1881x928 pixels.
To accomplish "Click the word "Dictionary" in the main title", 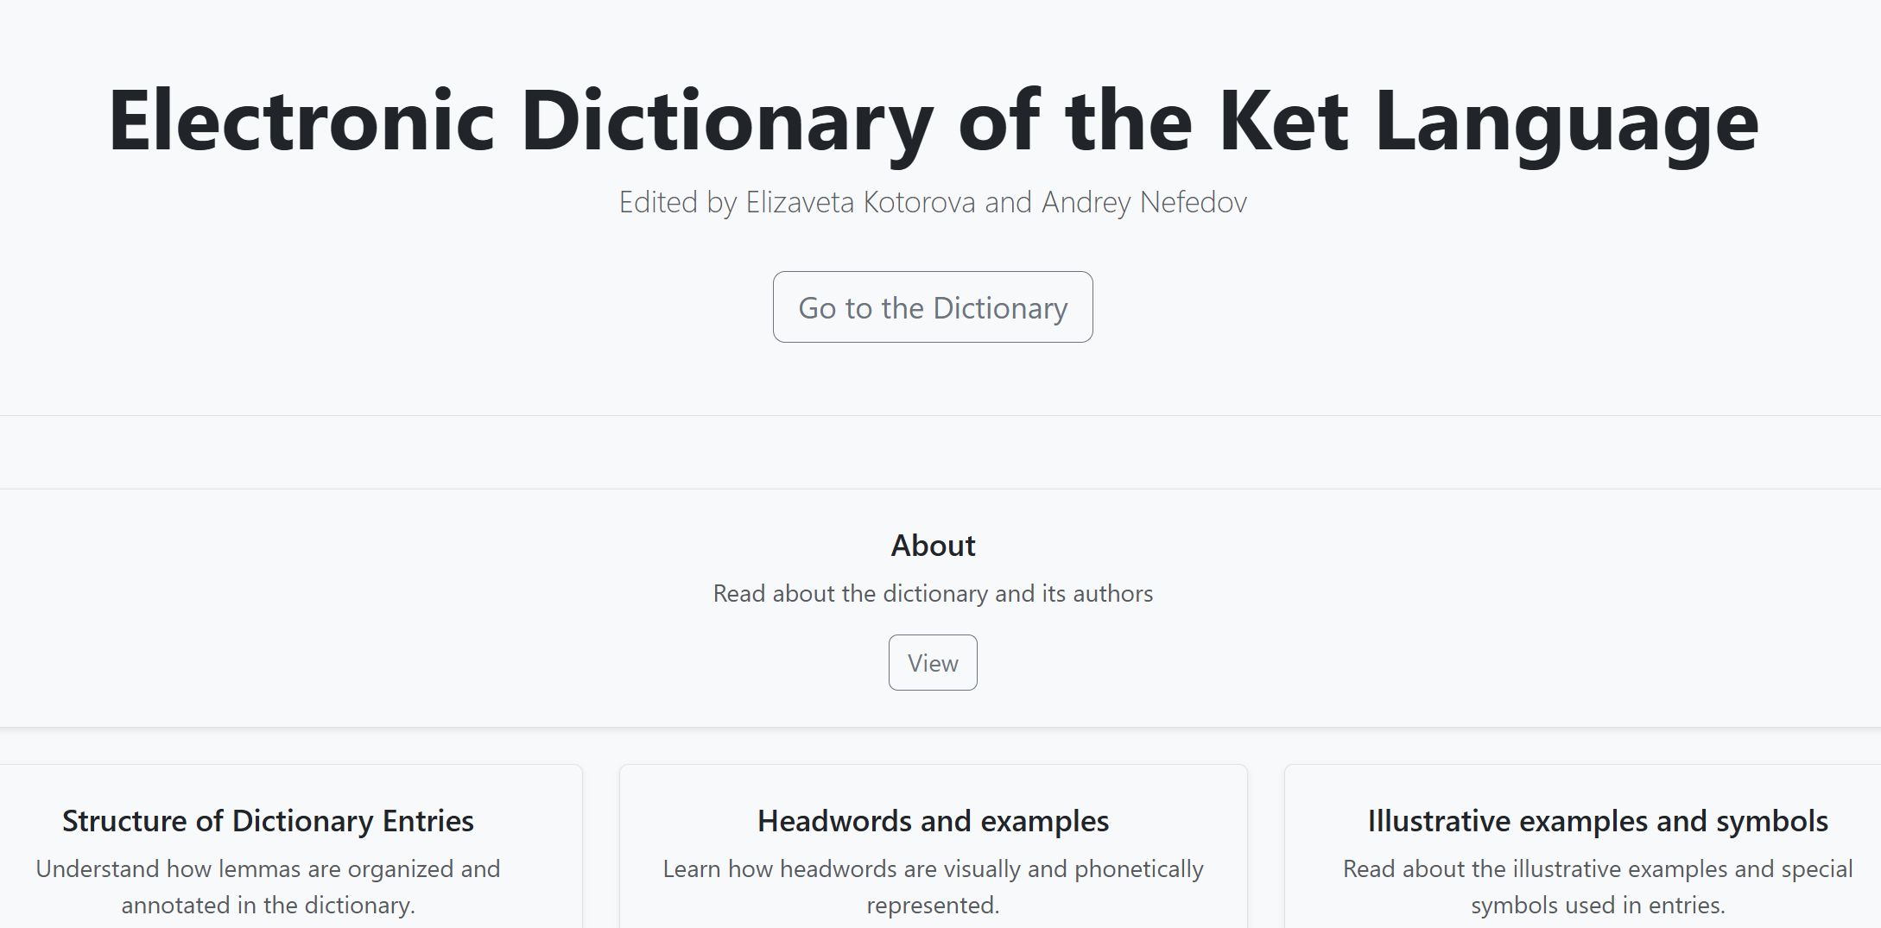I will (x=727, y=122).
